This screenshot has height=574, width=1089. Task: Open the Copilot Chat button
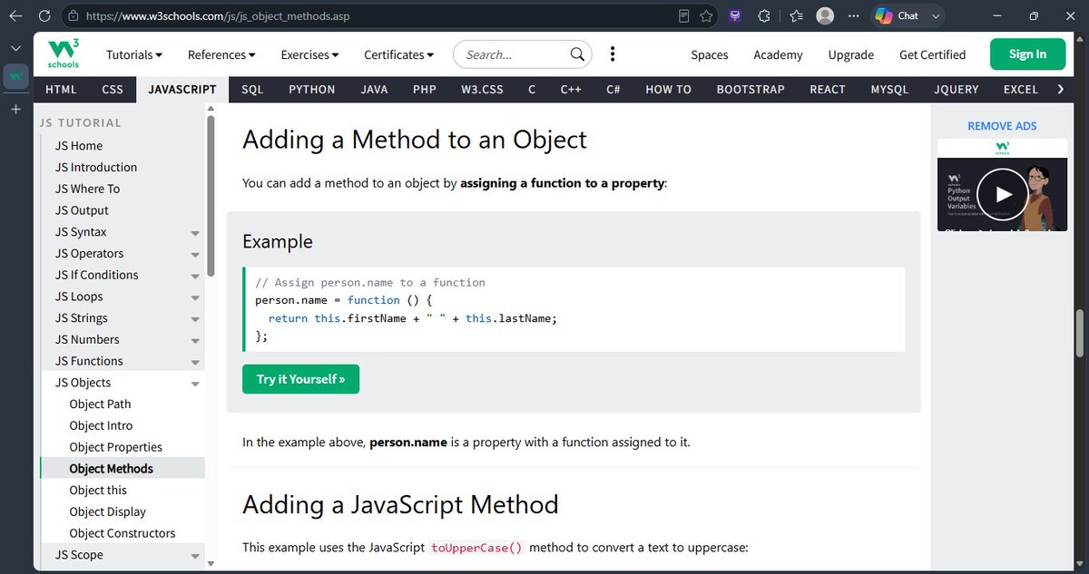tap(907, 15)
